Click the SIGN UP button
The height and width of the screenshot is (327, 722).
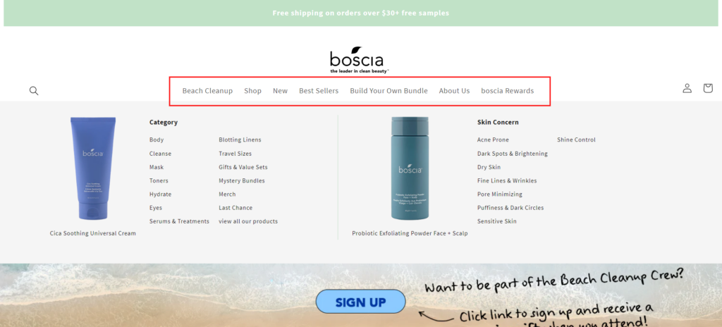coord(360,302)
